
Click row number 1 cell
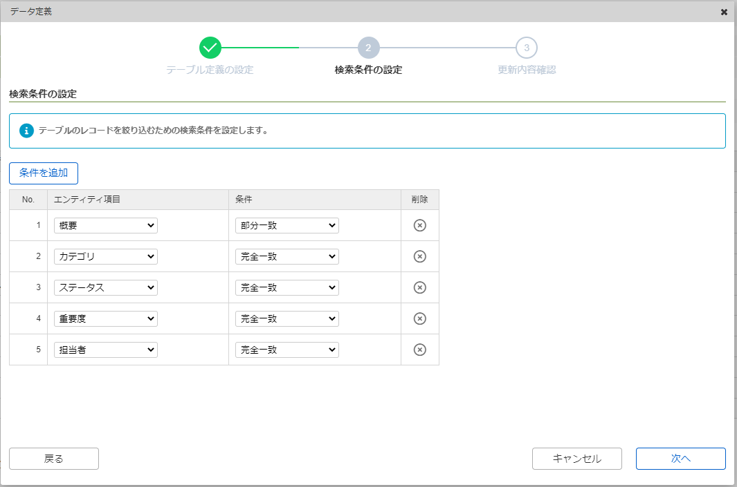[x=28, y=225]
